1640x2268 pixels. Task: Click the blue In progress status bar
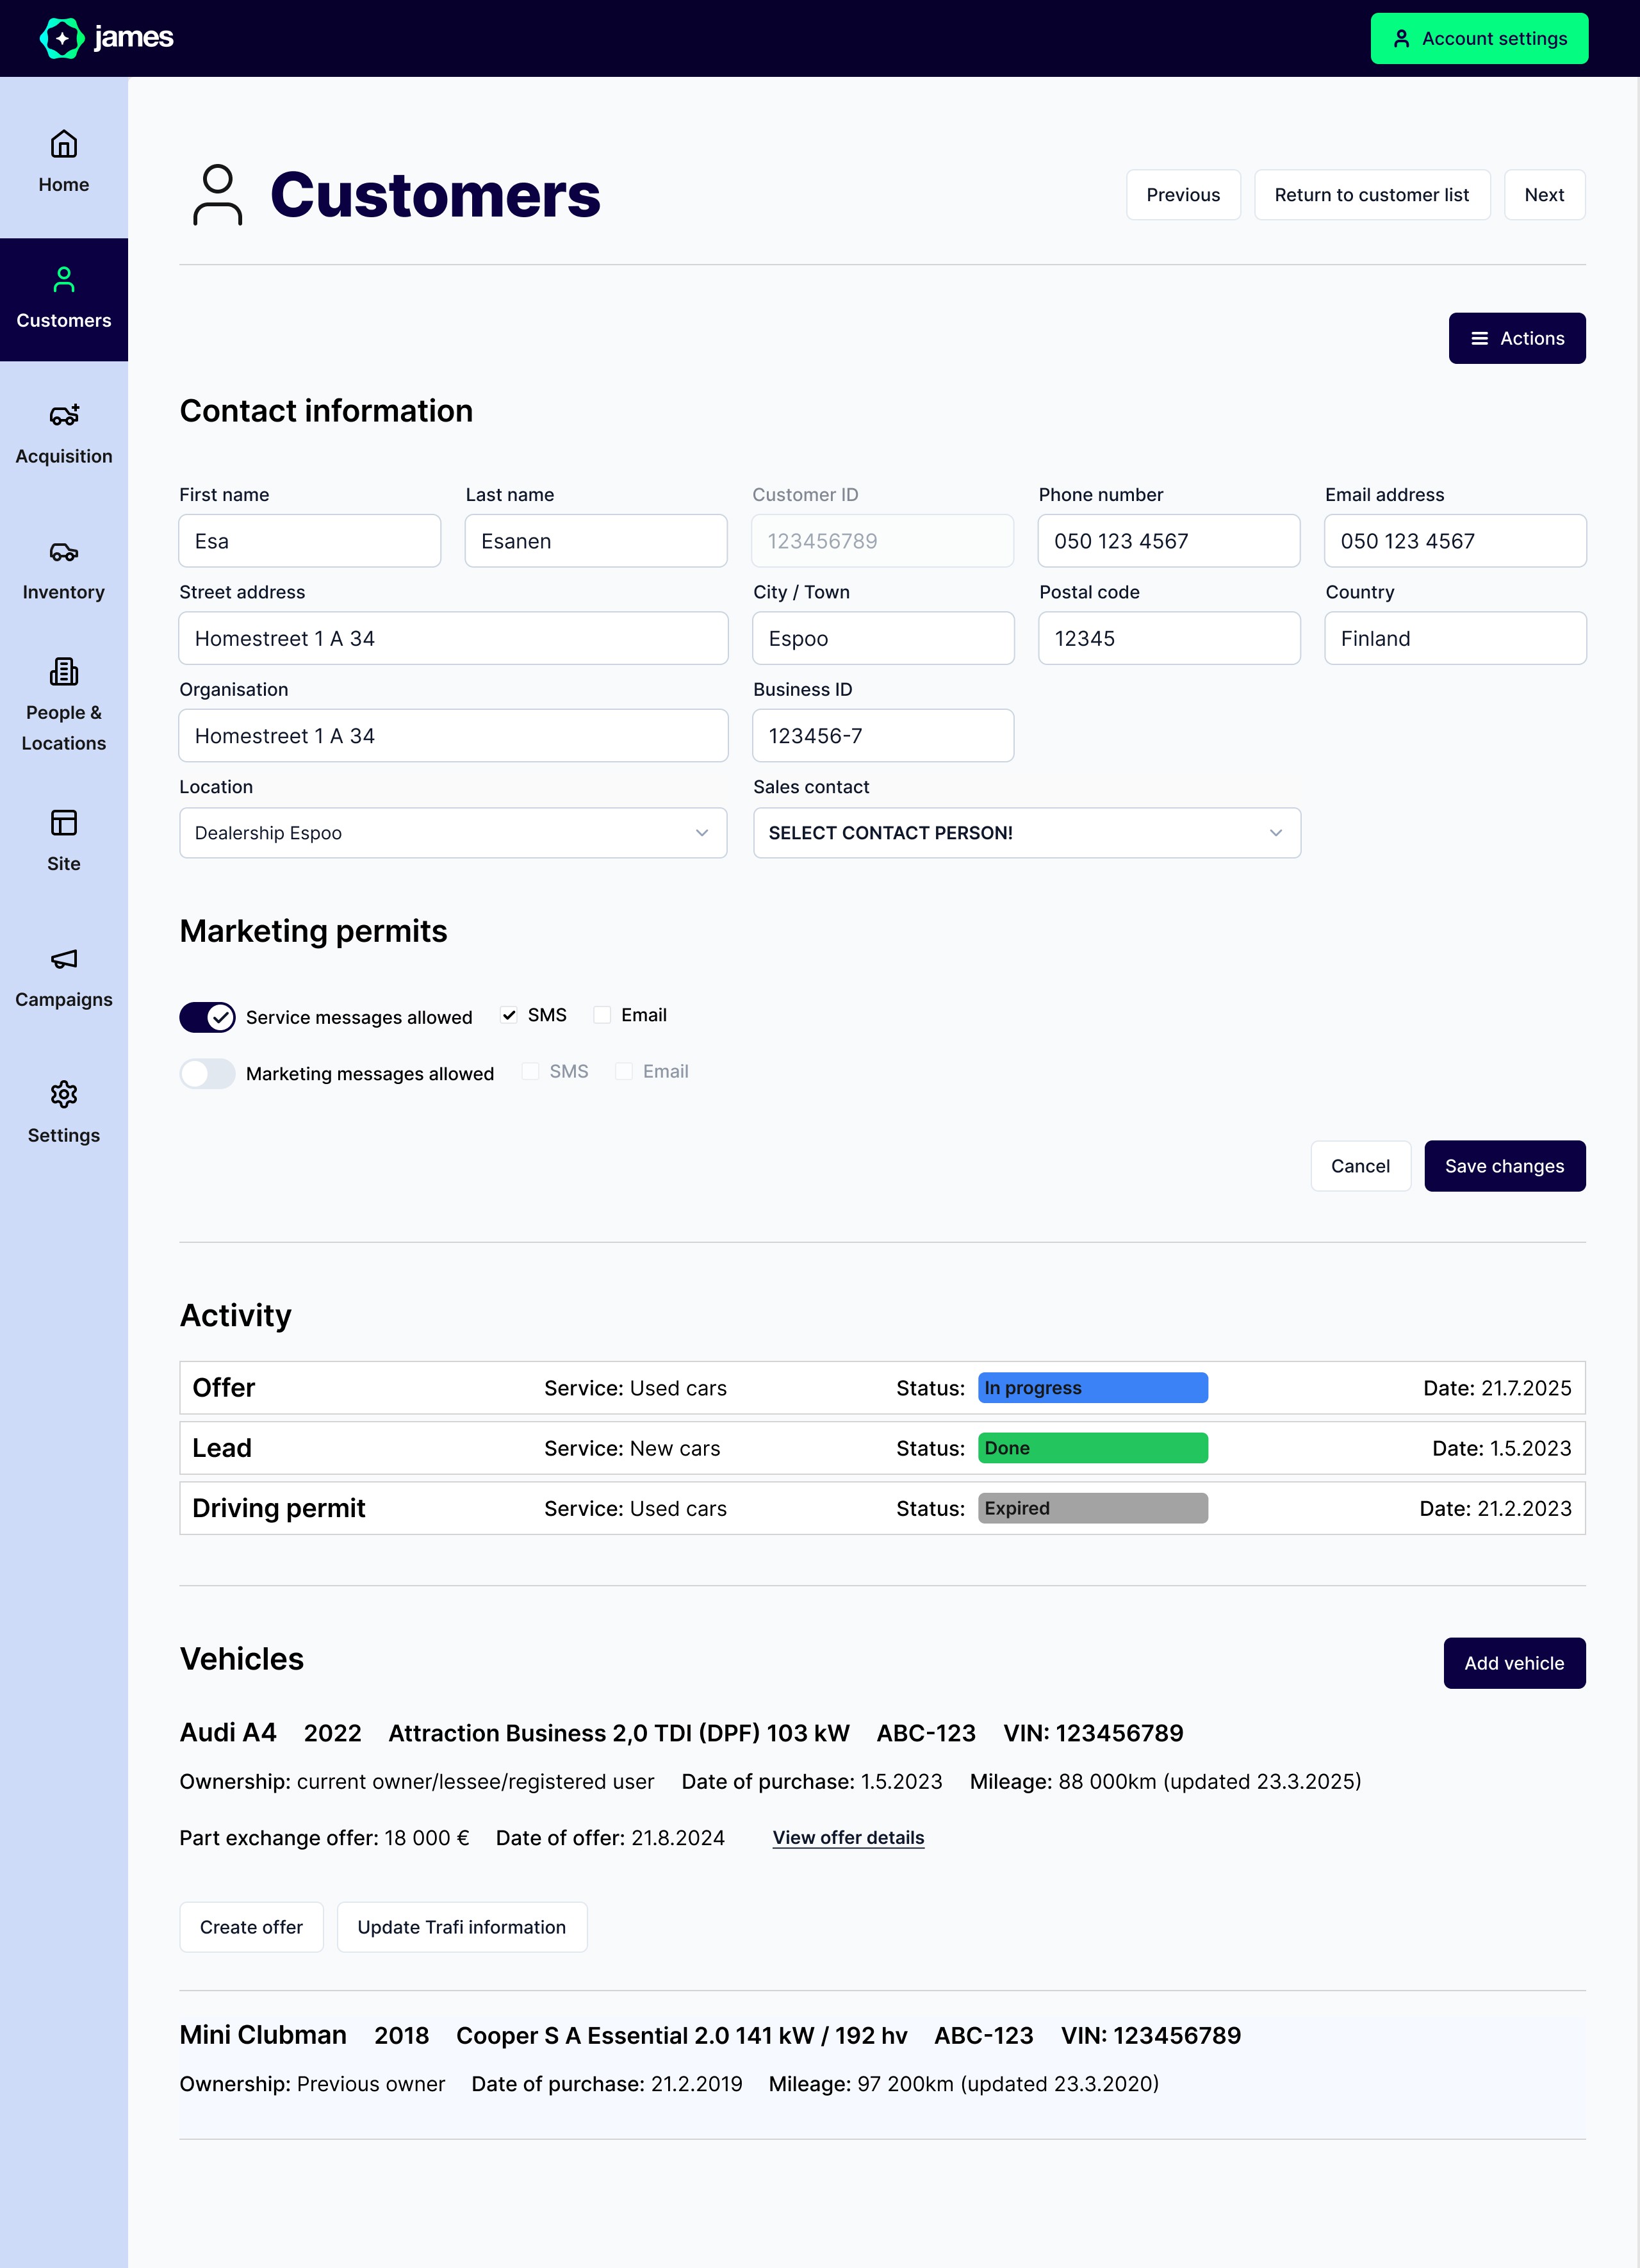[x=1092, y=1388]
